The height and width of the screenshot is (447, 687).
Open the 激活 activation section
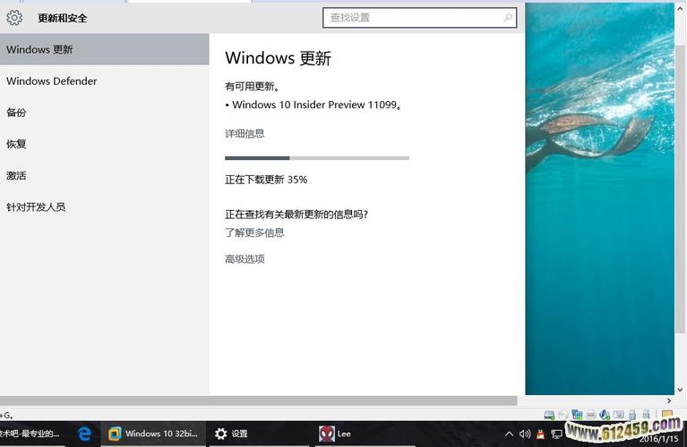point(104,175)
